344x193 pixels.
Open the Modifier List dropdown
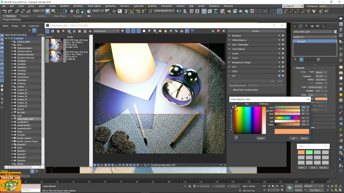click(x=315, y=37)
